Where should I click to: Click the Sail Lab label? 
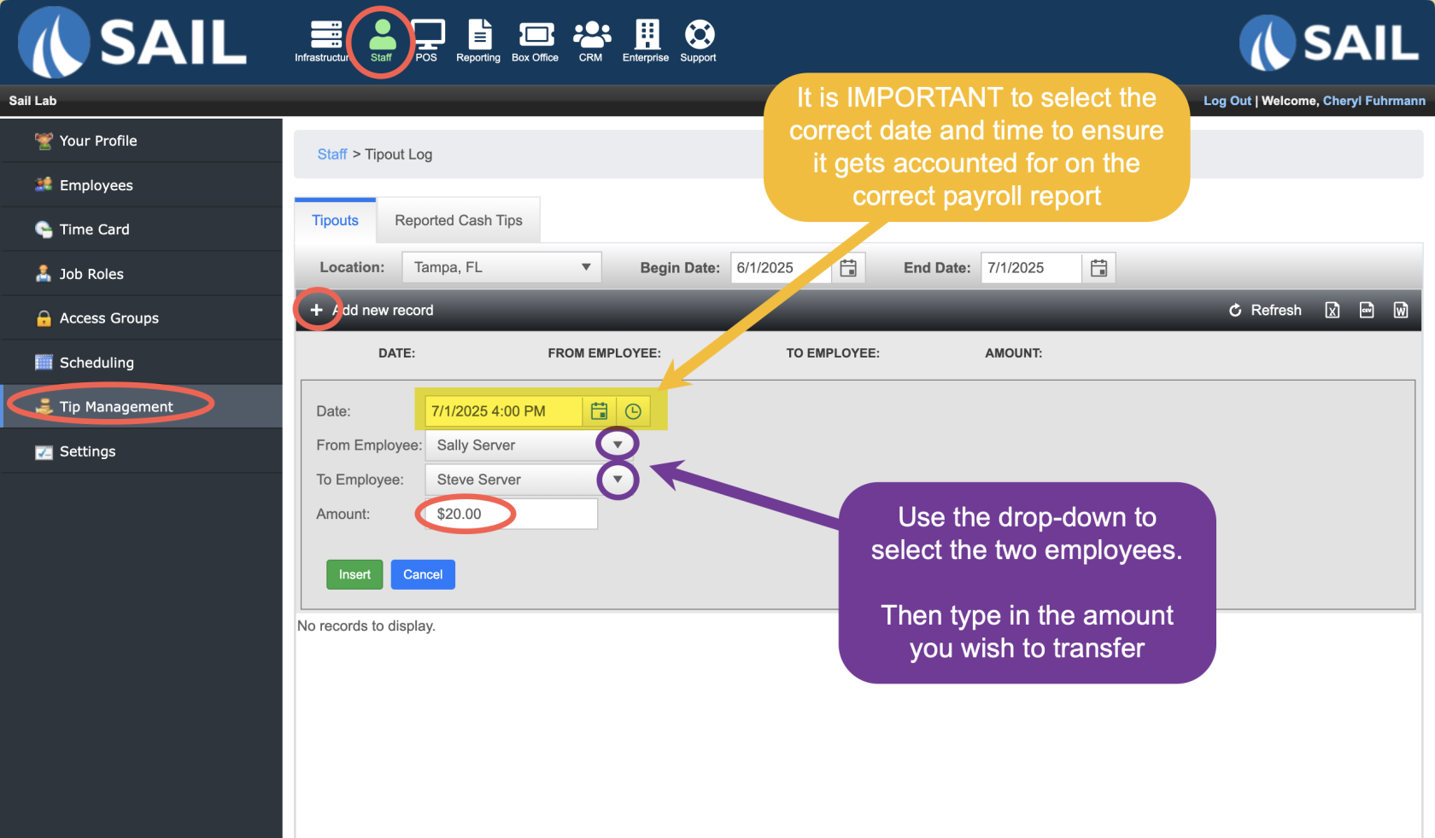coord(32,101)
